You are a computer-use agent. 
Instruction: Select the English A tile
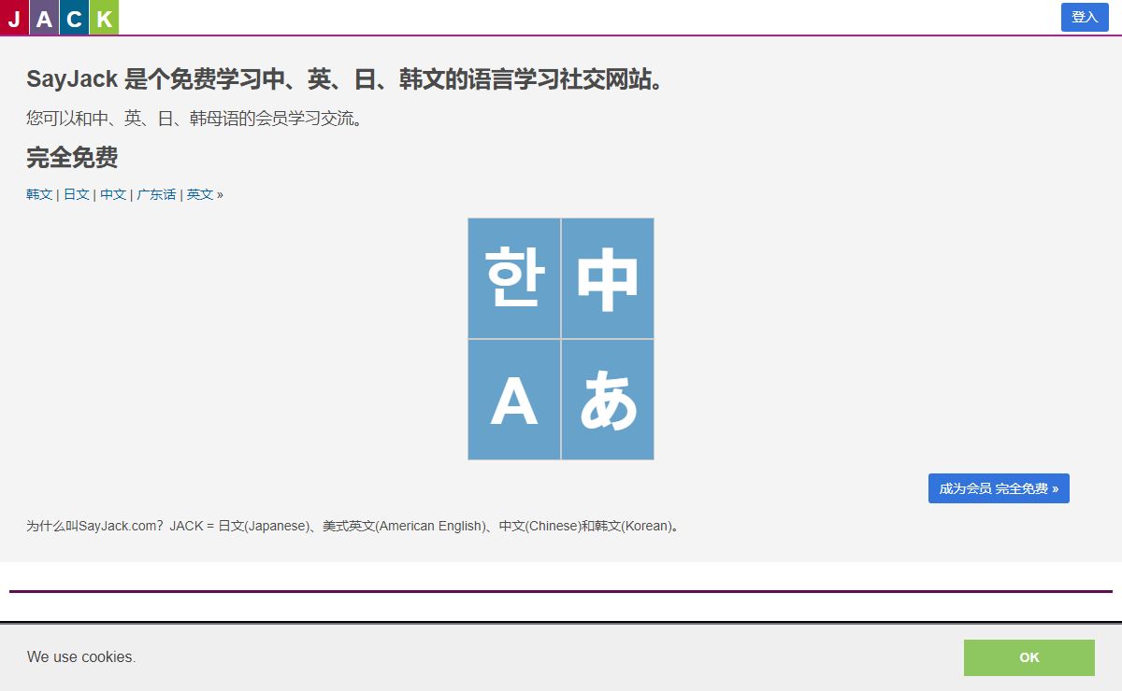(x=514, y=400)
